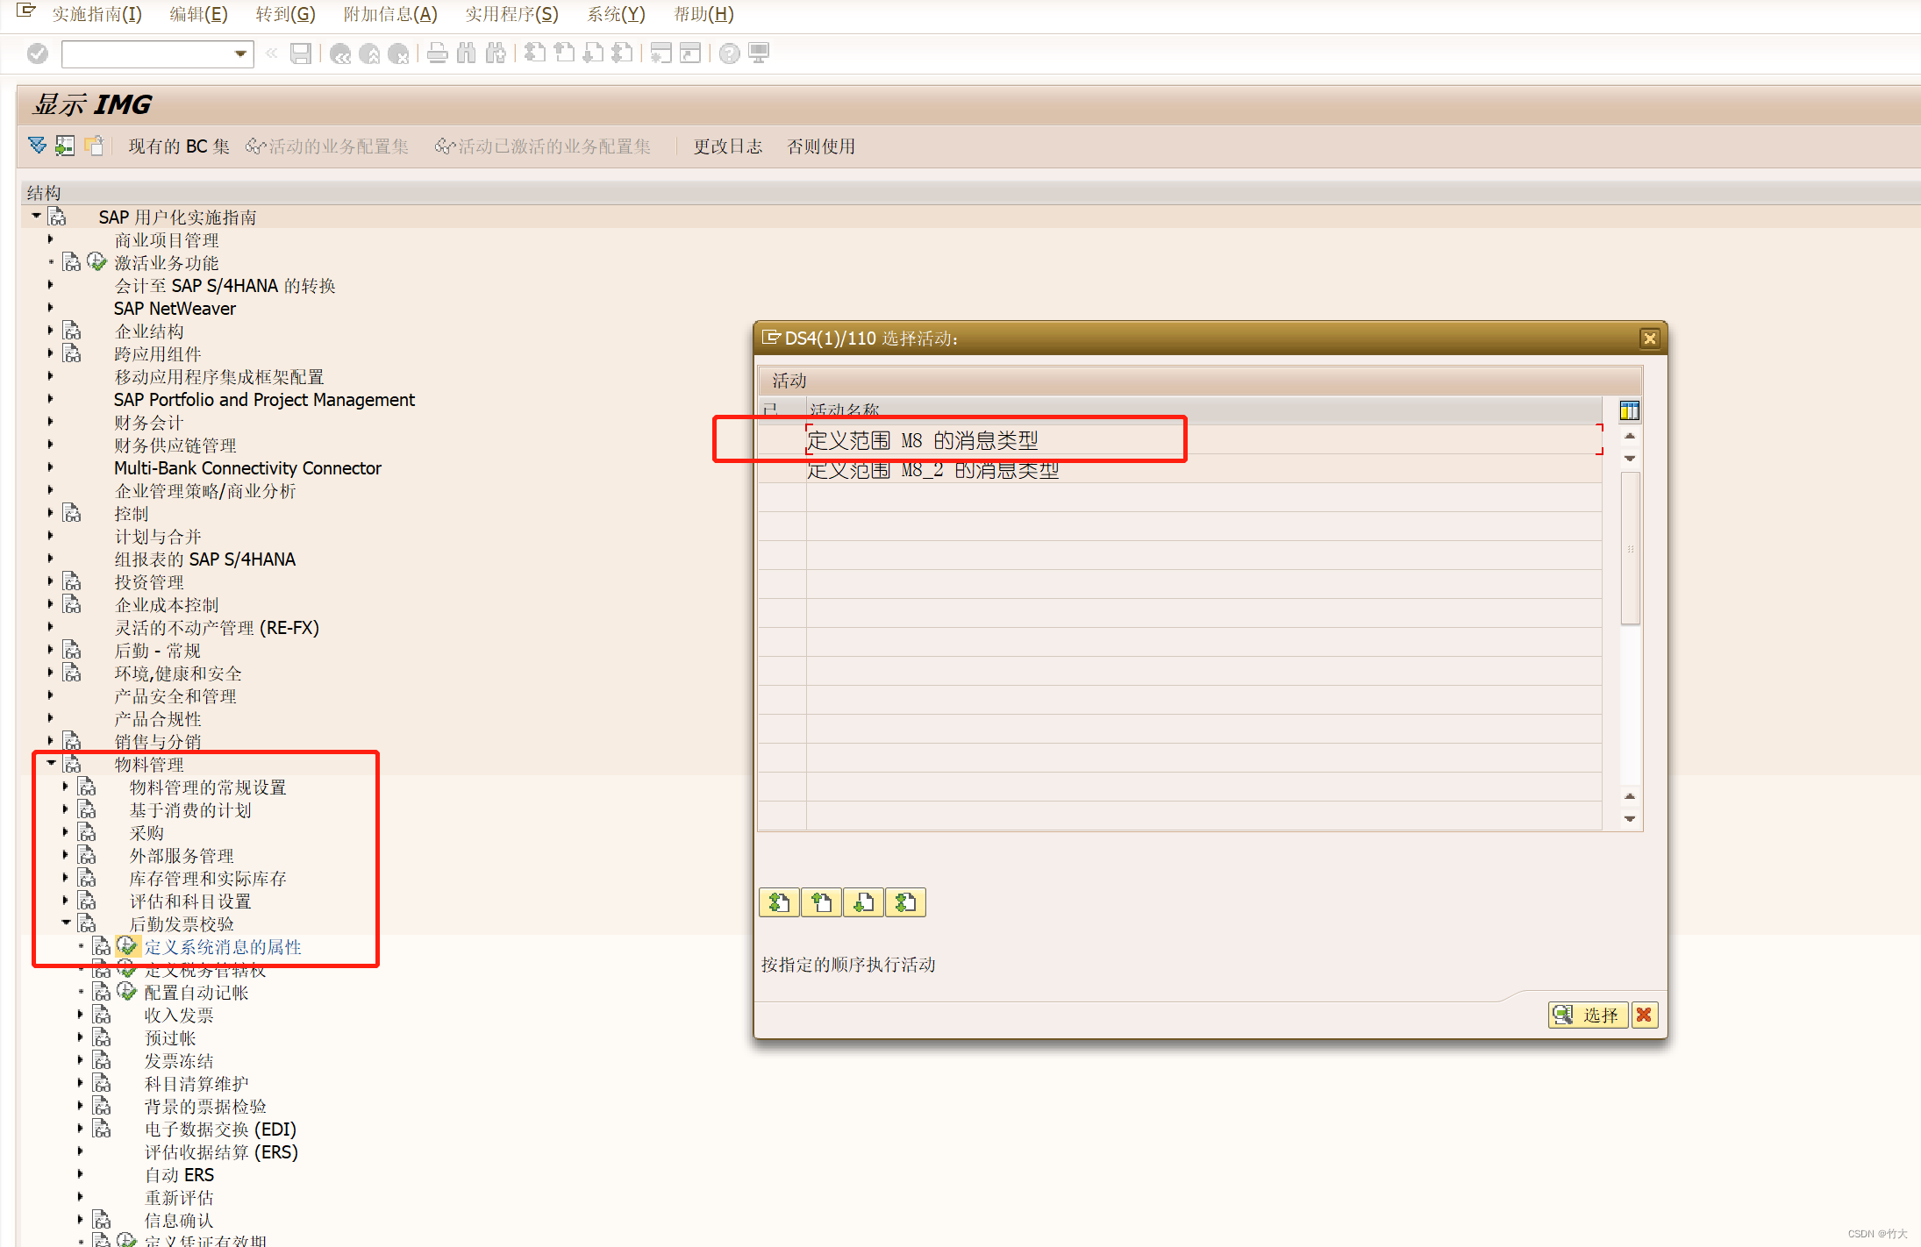Open the transaction command field dropdown
Image resolution: width=1921 pixels, height=1247 pixels.
(240, 54)
